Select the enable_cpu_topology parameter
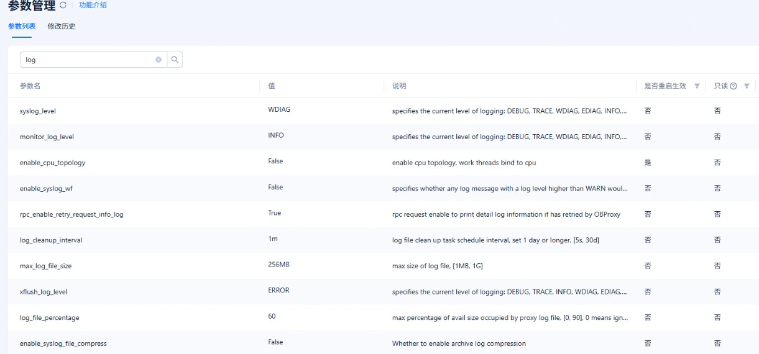759x354 pixels. point(52,163)
